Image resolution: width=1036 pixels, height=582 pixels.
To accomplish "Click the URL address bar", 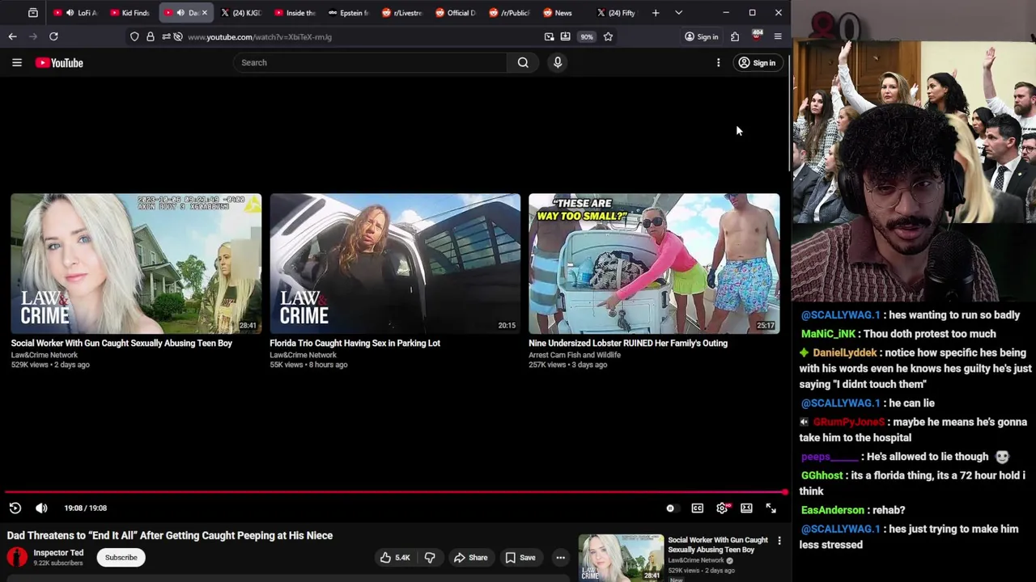I will click(356, 36).
